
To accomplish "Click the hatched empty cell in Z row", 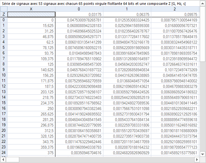I will pos(31,14).
